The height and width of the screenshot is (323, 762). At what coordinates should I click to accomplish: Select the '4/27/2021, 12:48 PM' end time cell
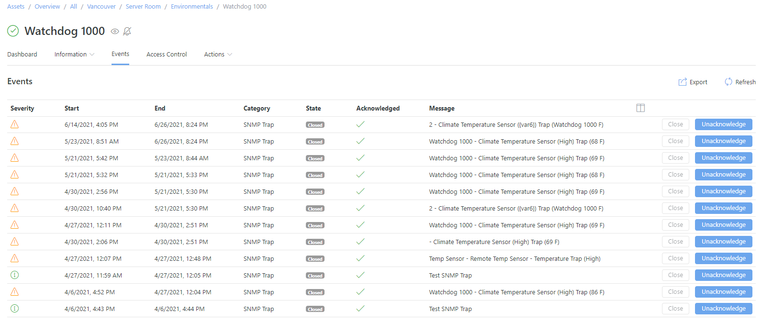click(183, 259)
